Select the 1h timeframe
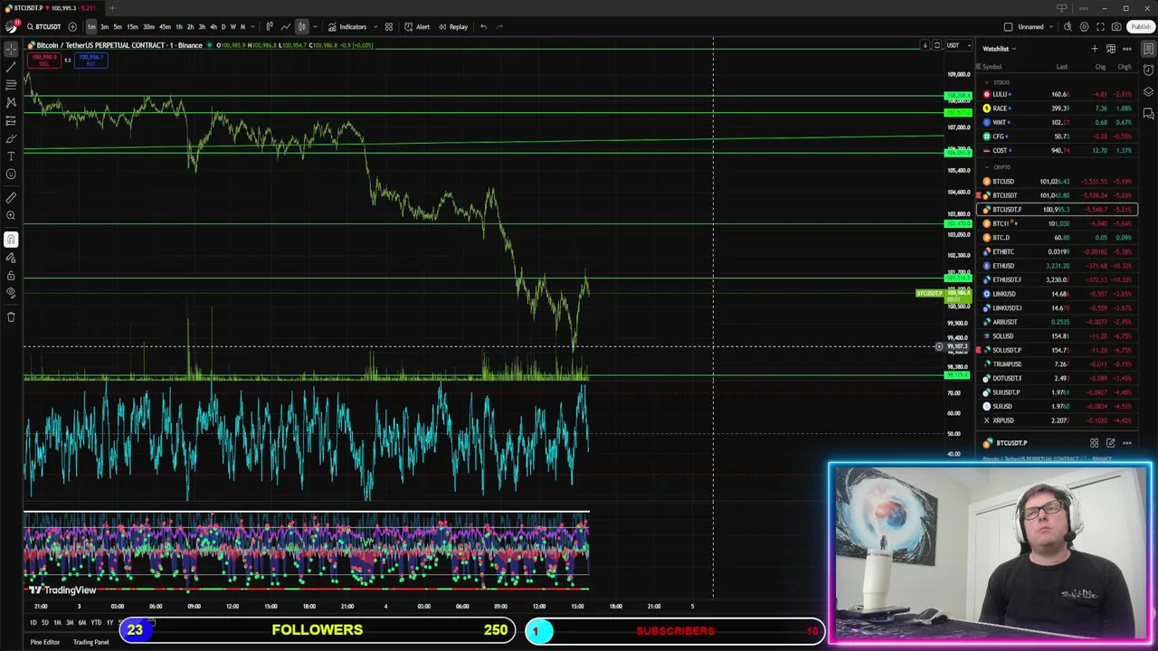Viewport: 1158px width, 651px height. tap(179, 27)
